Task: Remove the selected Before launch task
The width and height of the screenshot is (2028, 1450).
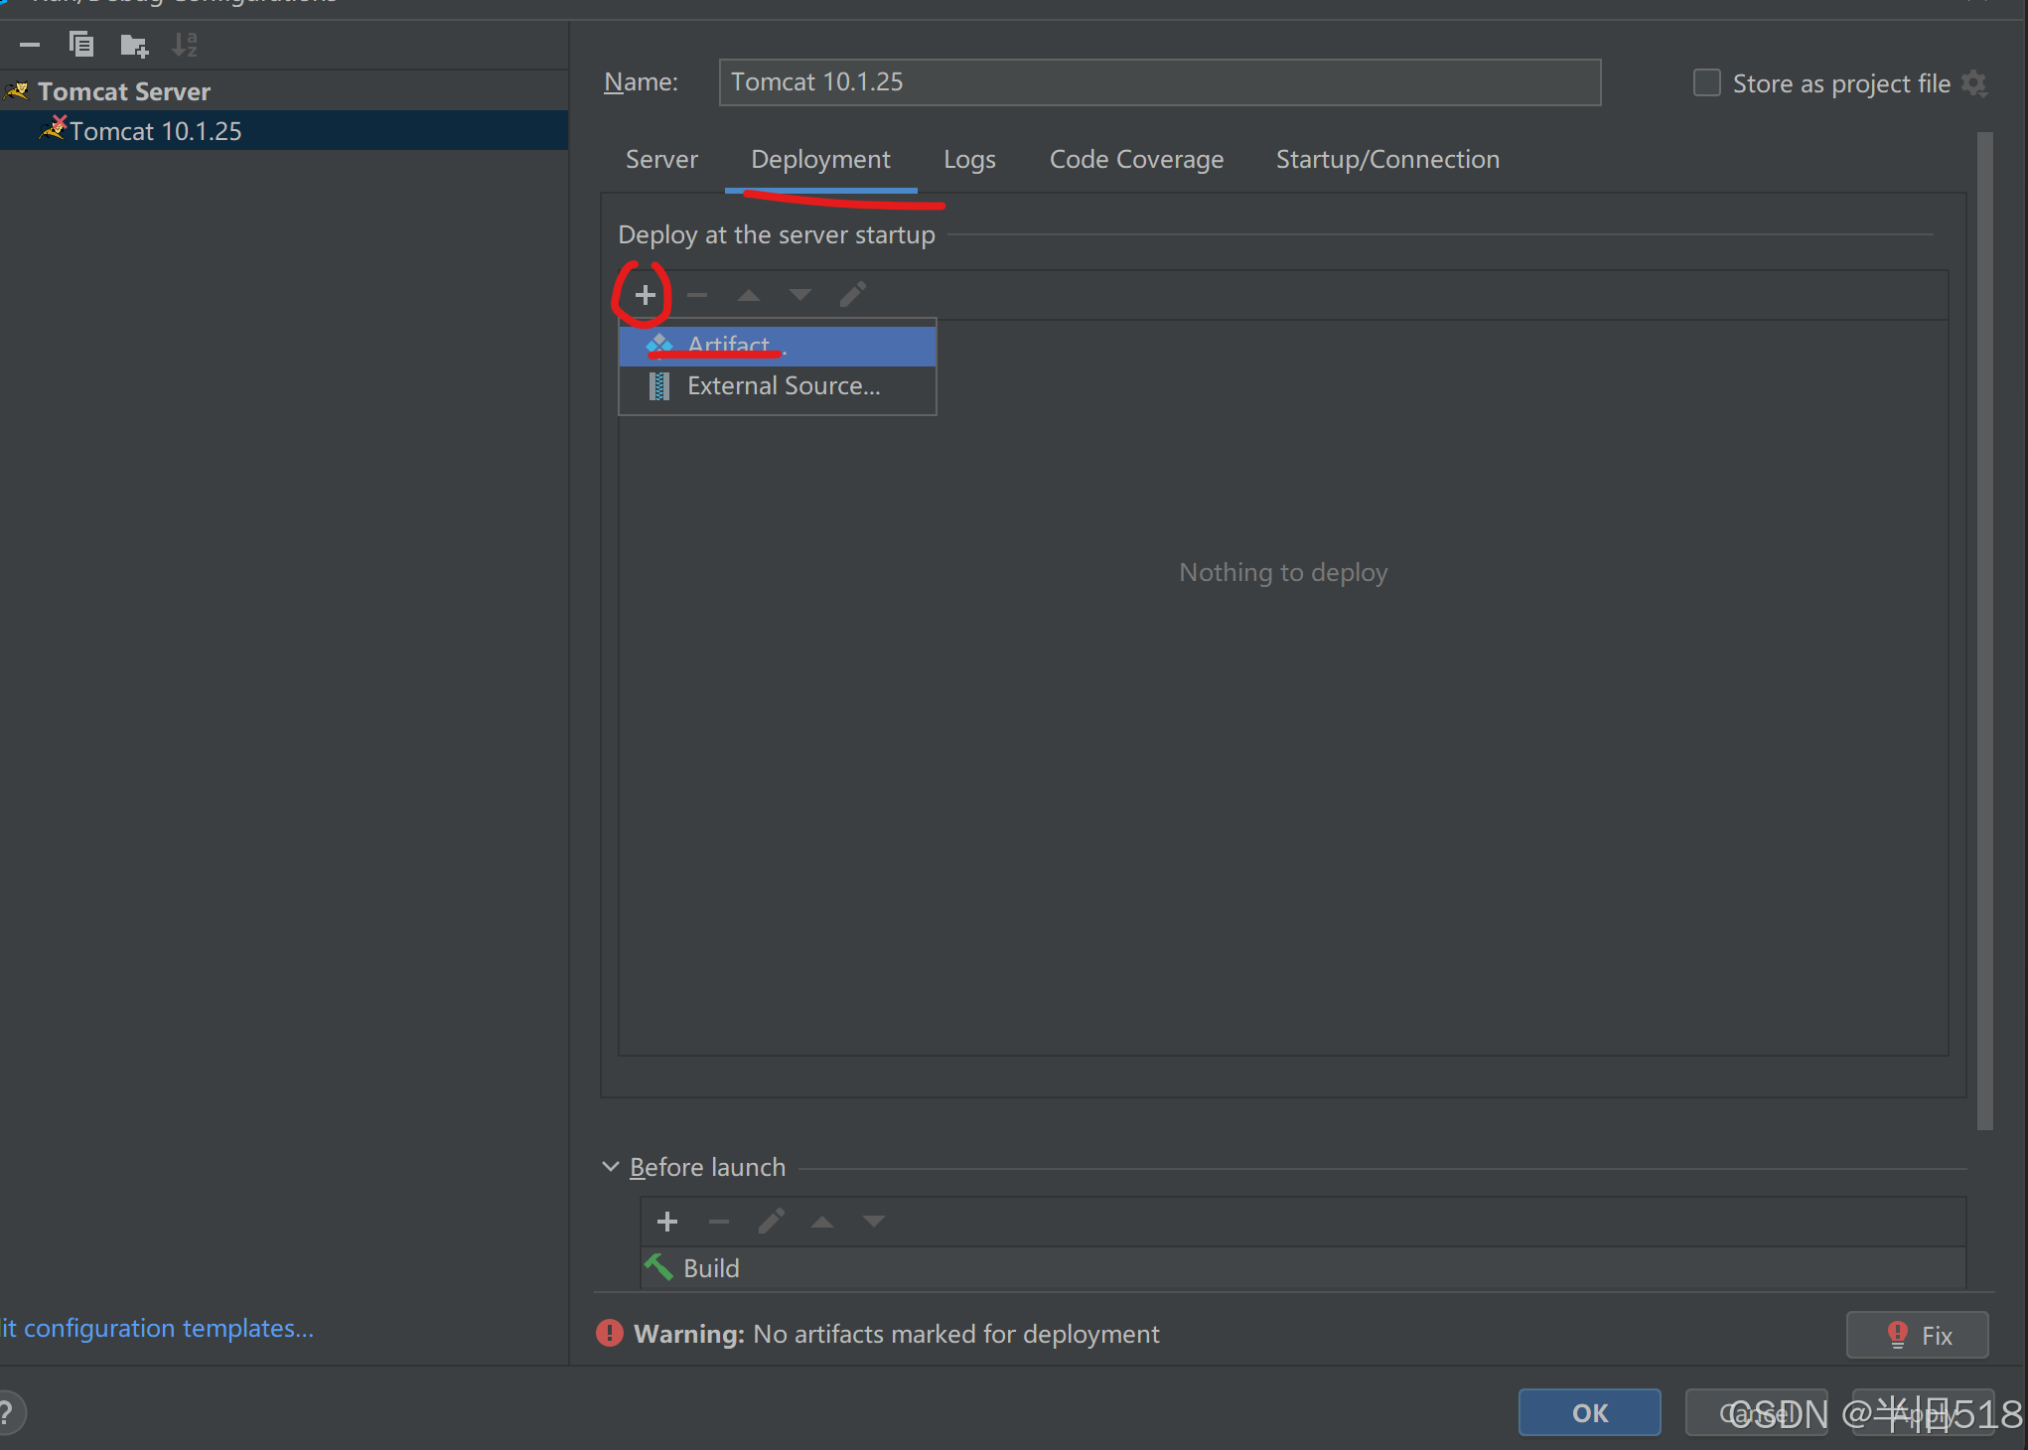Action: tap(719, 1222)
